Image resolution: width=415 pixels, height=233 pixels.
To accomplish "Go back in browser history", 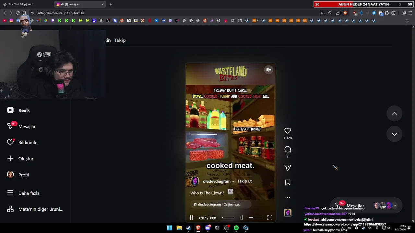I will (x=5, y=13).
